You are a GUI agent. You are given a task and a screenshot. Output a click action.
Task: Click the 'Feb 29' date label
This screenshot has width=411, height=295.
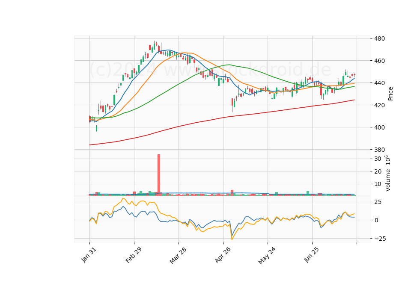pyautogui.click(x=134, y=255)
